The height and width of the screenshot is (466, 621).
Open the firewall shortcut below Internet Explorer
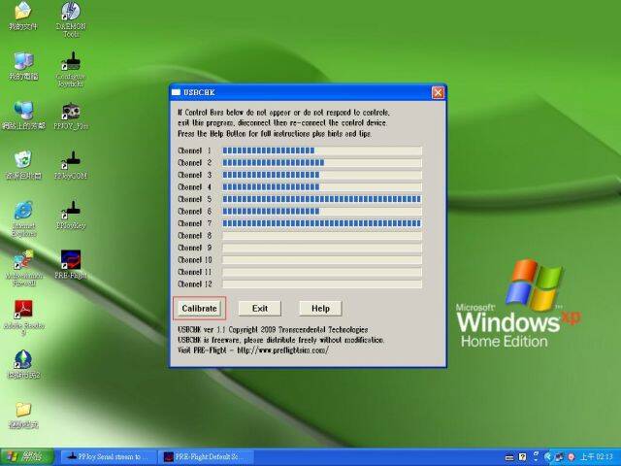pyautogui.click(x=23, y=268)
